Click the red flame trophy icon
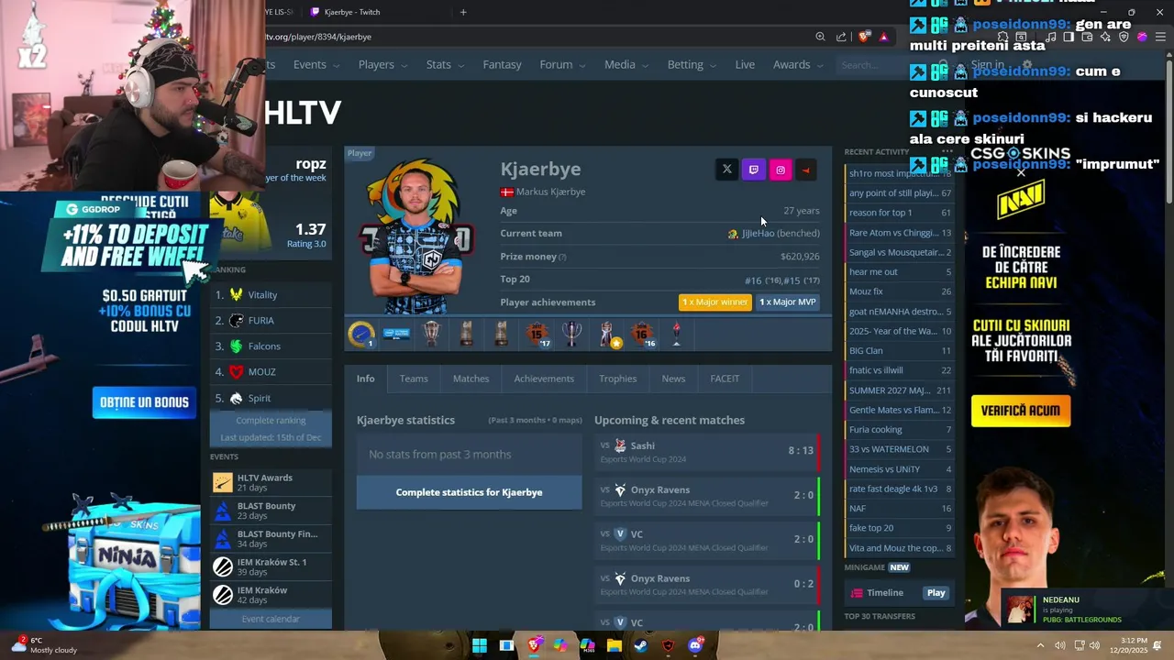 point(677,334)
